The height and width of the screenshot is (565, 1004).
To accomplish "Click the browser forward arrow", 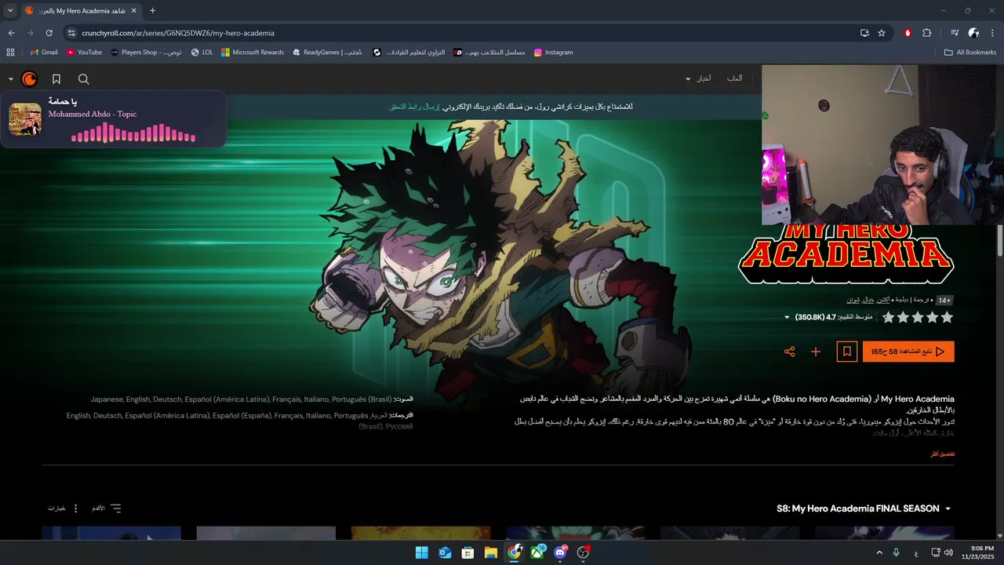I will pos(30,33).
